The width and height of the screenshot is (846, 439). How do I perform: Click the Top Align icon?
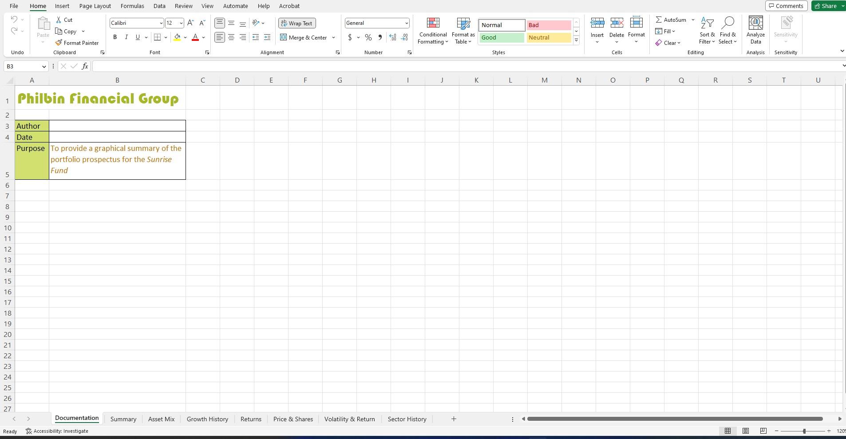pos(219,23)
